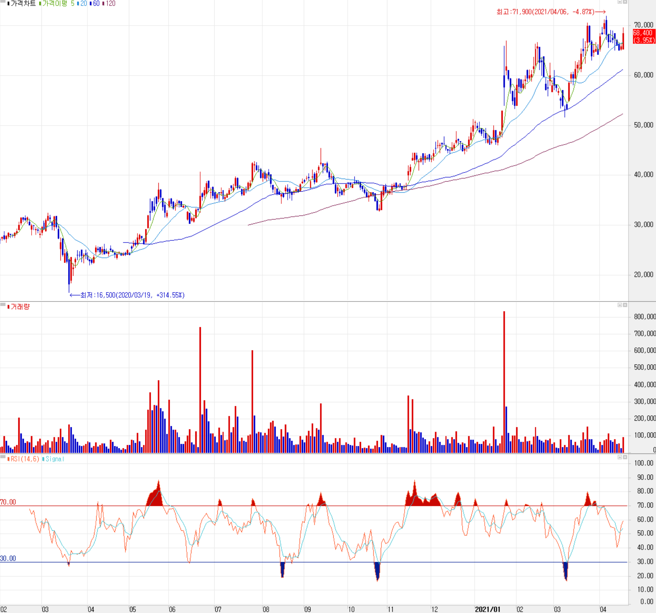The width and height of the screenshot is (656, 613).
Task: Select the 가격차트 legend label
Action: (22, 4)
